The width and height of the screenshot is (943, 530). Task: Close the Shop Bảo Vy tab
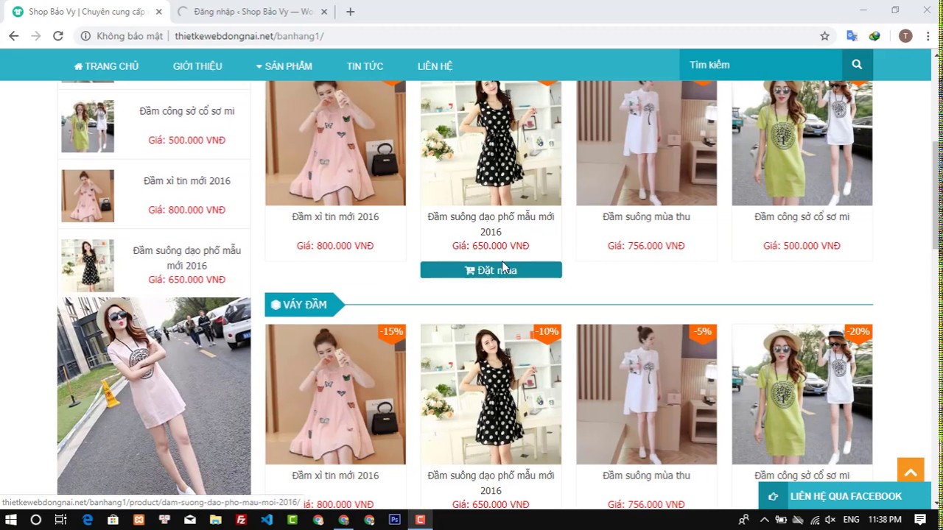point(159,12)
